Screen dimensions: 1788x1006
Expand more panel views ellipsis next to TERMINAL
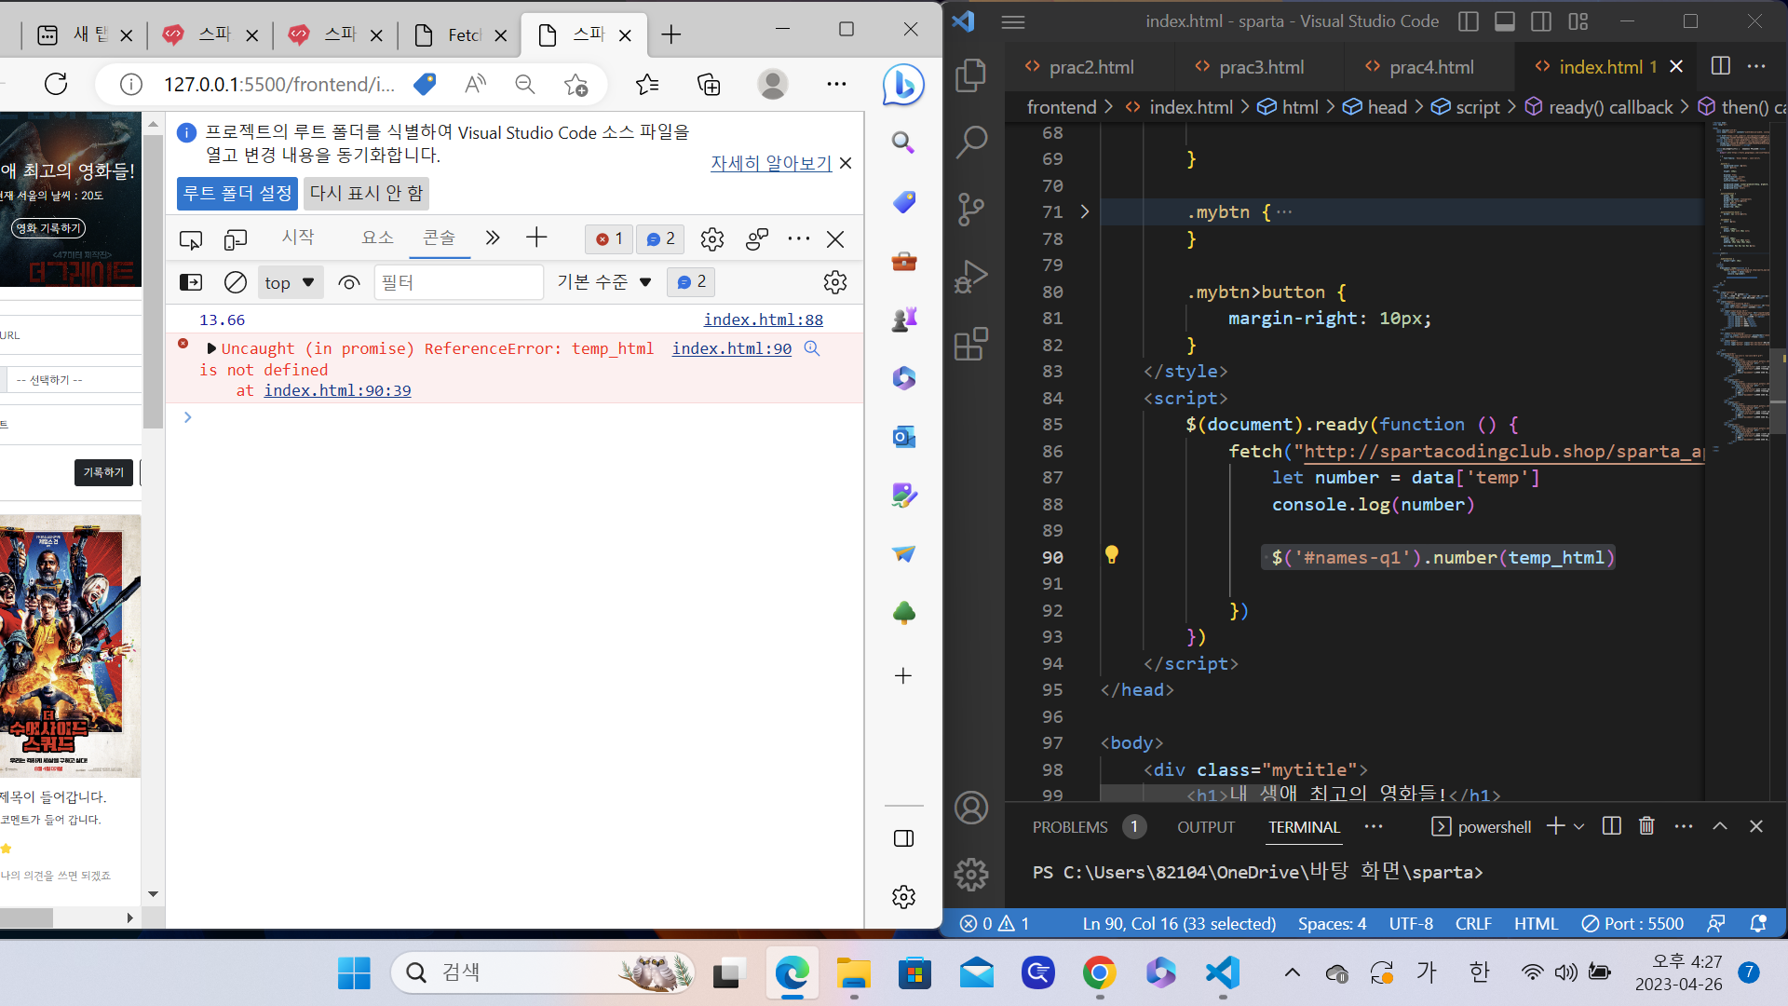tap(1373, 826)
